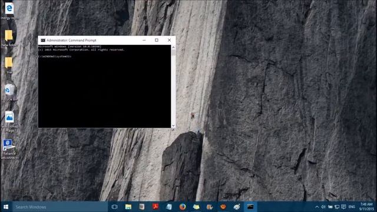Click the Search Windows box

coord(60,207)
